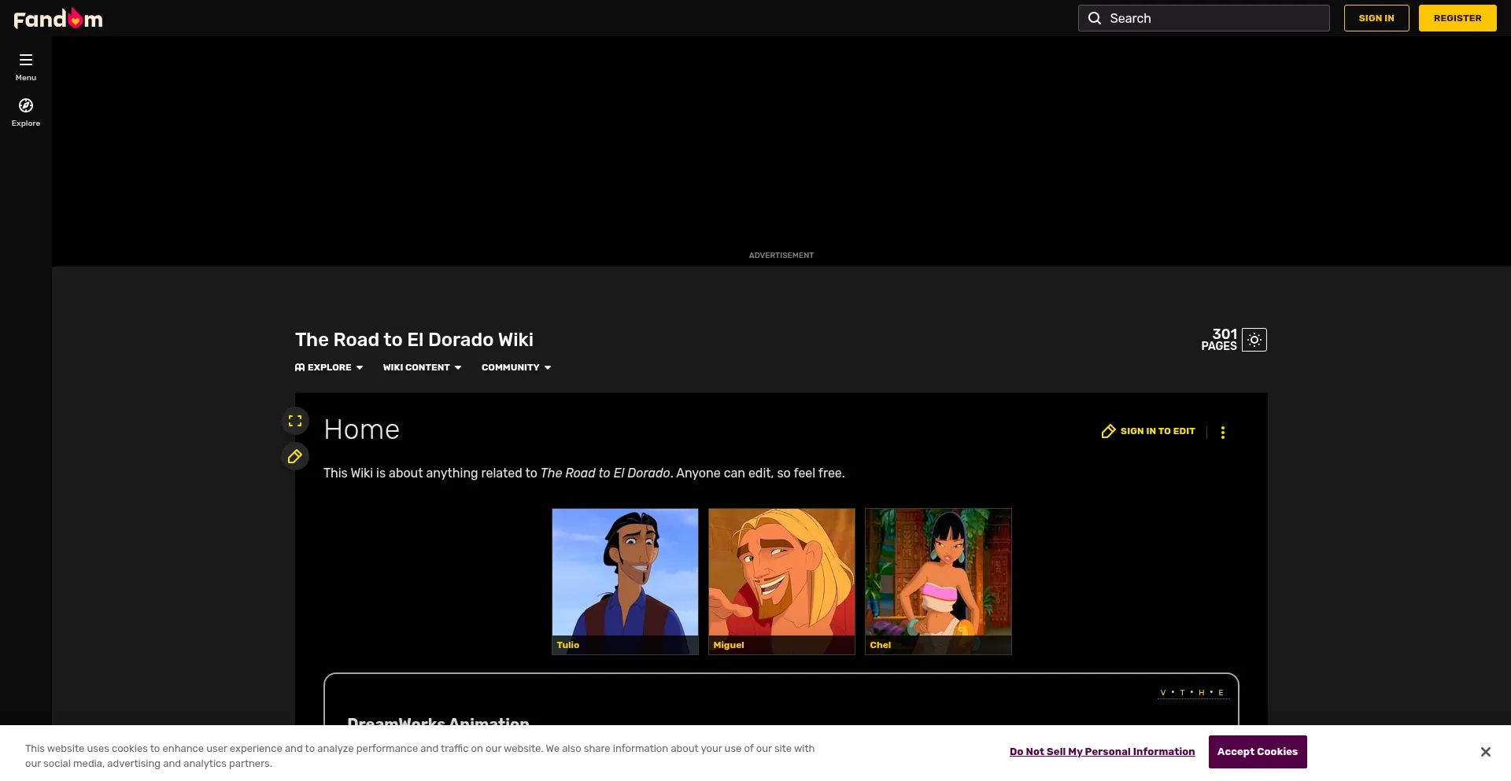Click the Sign In button
Screen dimensions: 1511x781
(1376, 18)
